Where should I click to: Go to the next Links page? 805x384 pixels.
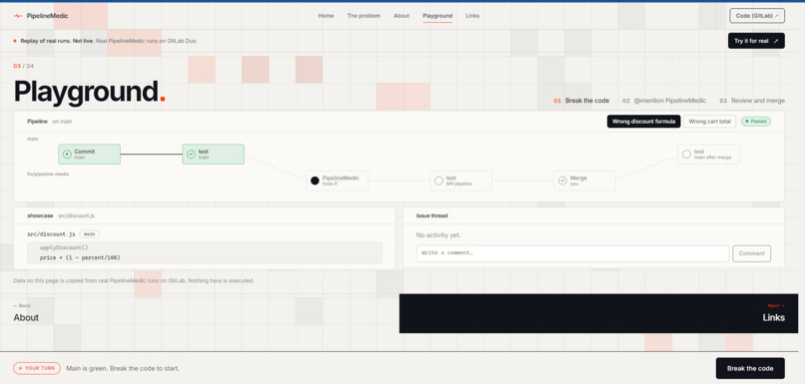coord(598,314)
